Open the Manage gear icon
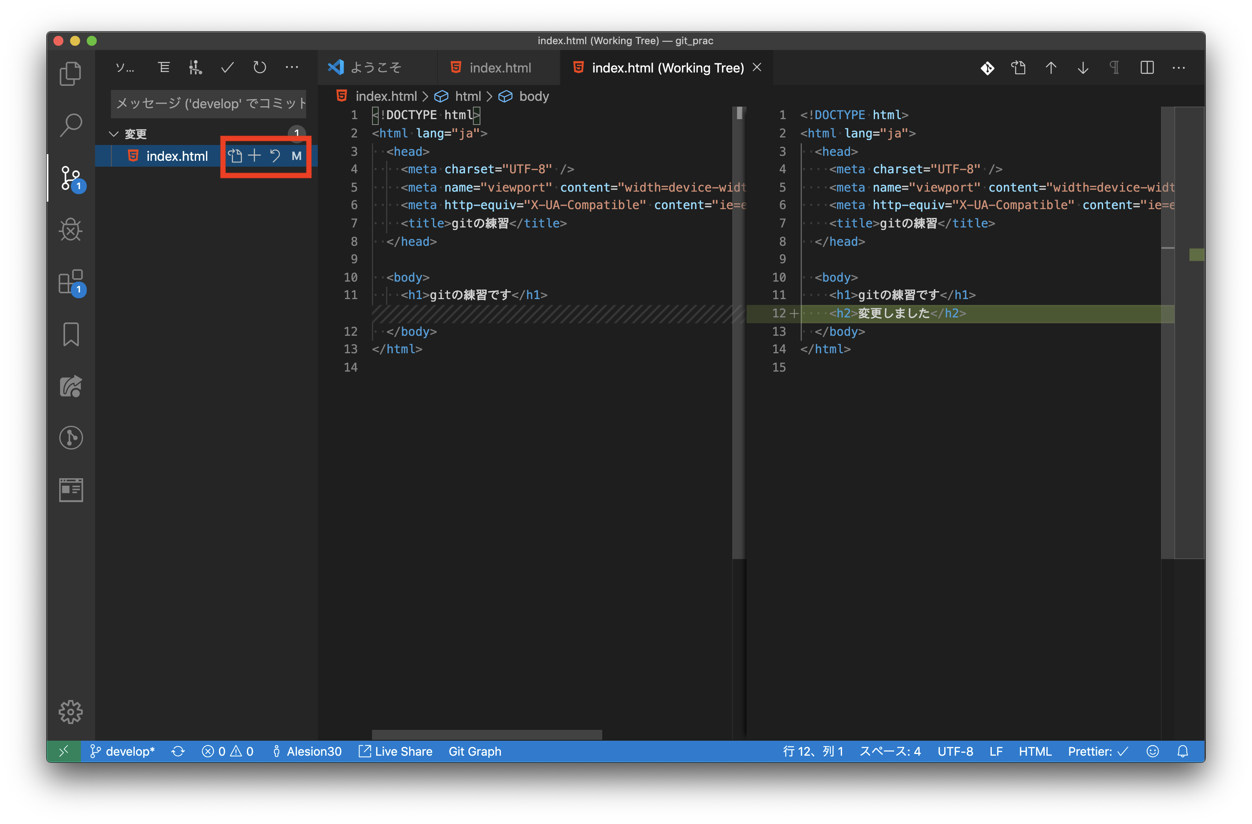1252x824 pixels. pos(70,712)
